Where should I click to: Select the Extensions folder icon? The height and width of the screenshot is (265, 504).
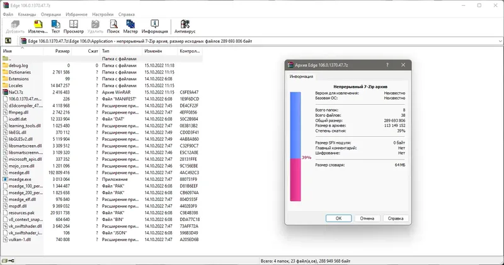(5, 79)
